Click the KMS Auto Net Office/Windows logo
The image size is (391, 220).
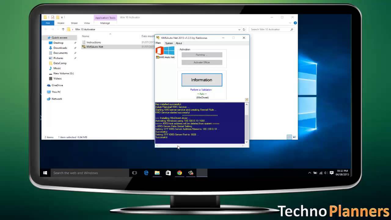[x=165, y=52]
